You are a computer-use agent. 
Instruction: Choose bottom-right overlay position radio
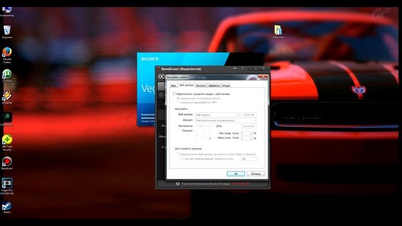[210, 139]
